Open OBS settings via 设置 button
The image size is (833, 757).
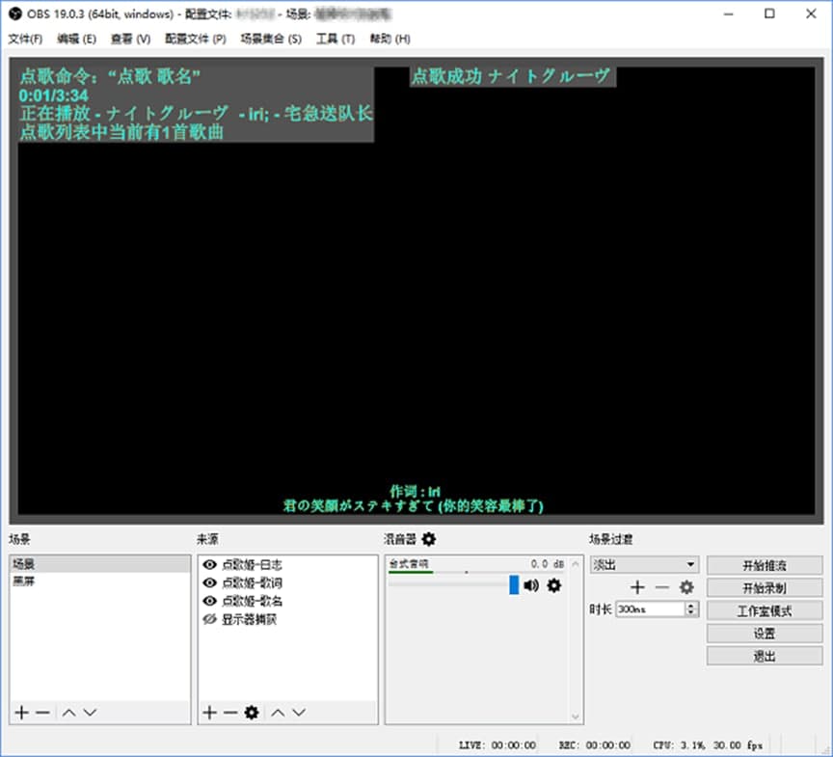tap(765, 633)
